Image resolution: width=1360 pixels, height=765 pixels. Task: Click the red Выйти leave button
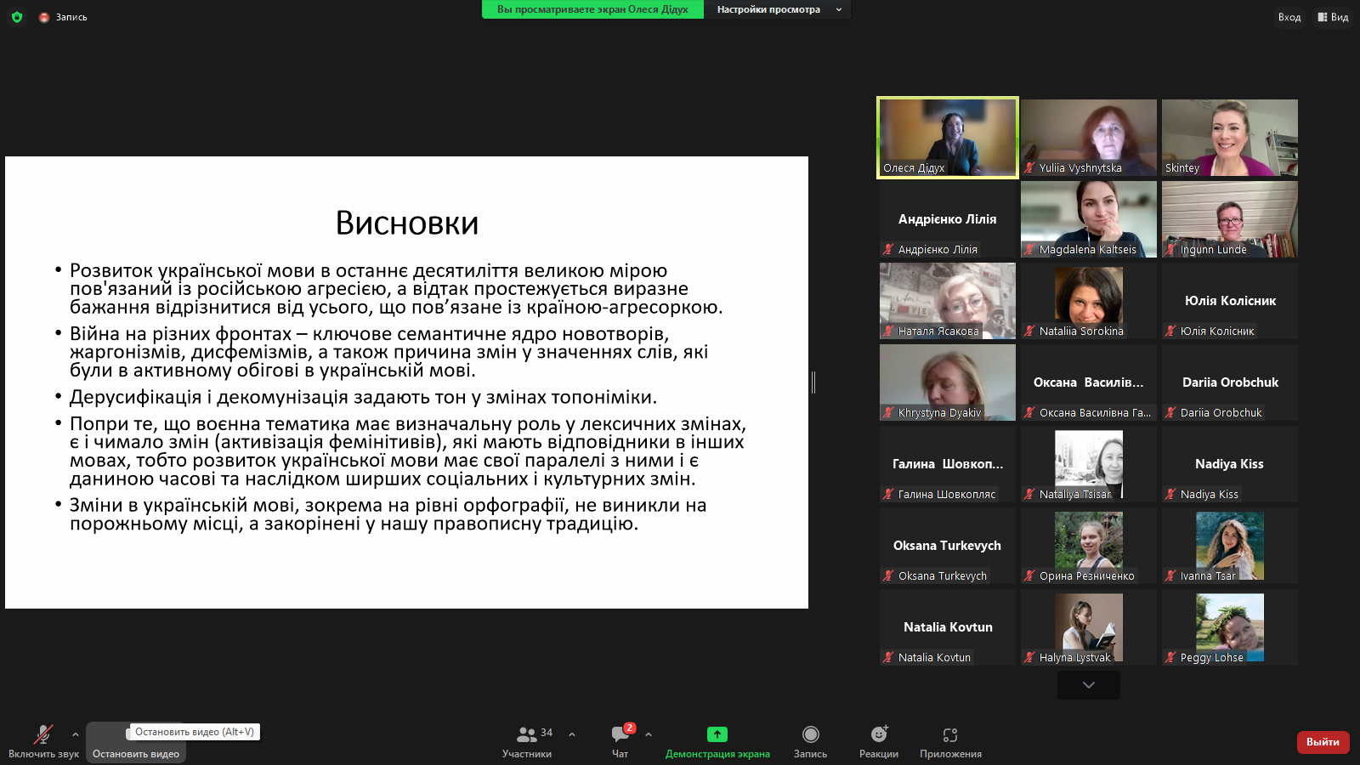1323,742
